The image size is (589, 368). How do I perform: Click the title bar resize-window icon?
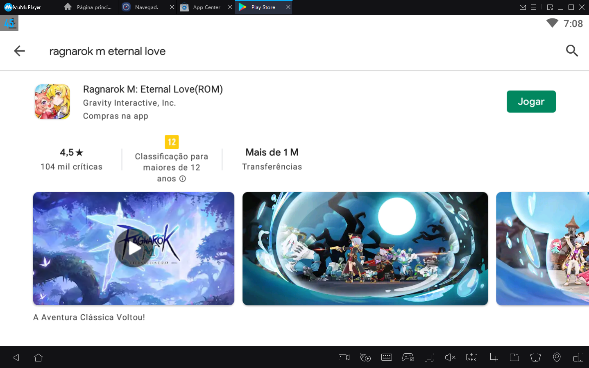pyautogui.click(x=550, y=7)
